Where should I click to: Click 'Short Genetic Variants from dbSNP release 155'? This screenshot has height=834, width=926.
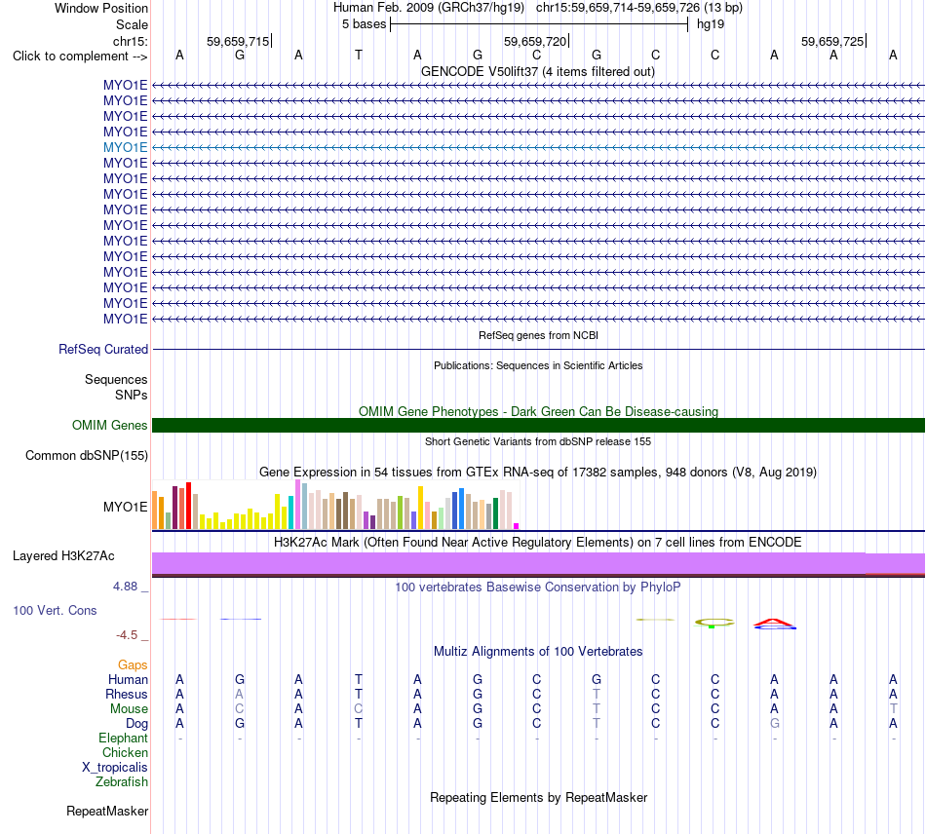click(538, 441)
